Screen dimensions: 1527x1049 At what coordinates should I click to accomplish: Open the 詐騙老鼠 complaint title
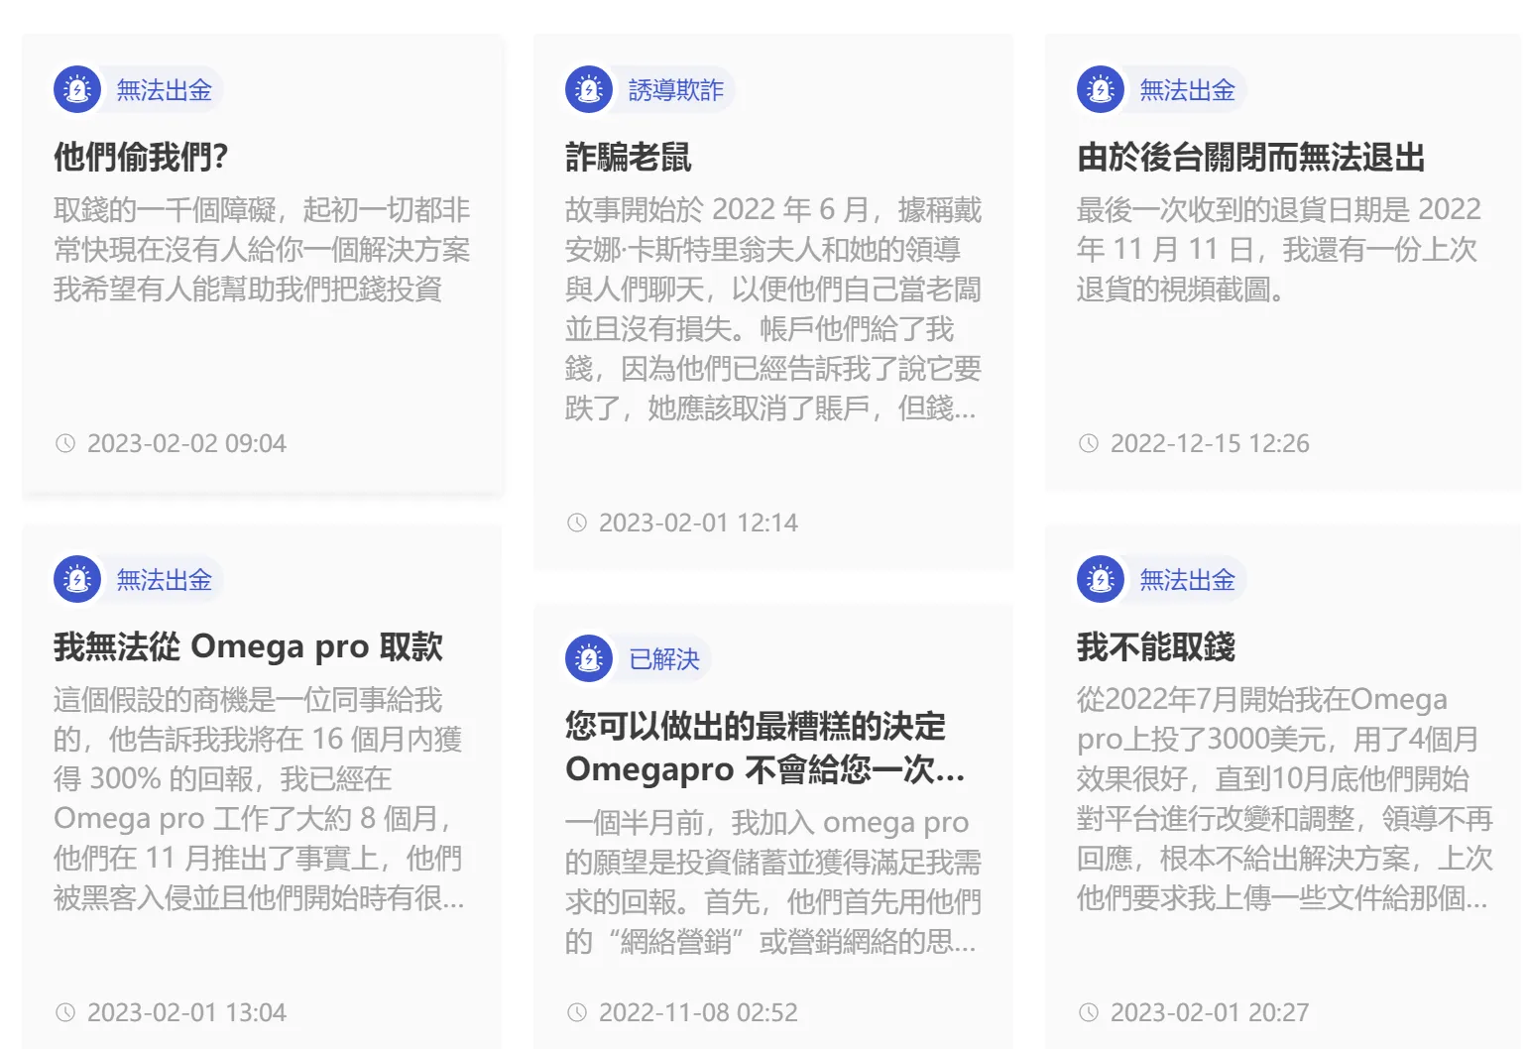pos(629,157)
